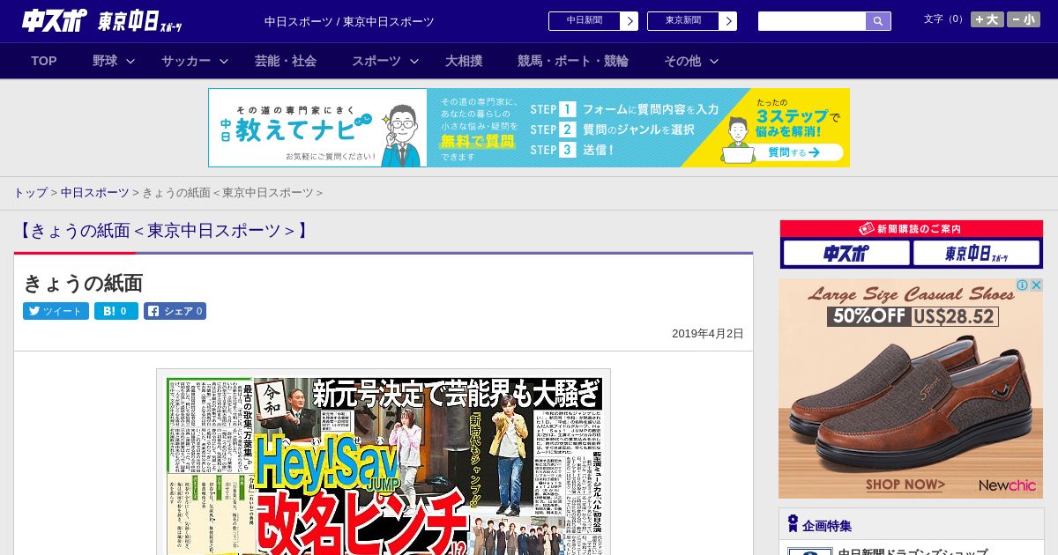The image size is (1058, 555).
Task: Click arrow next to 東京新聞
Action: pyautogui.click(x=728, y=21)
